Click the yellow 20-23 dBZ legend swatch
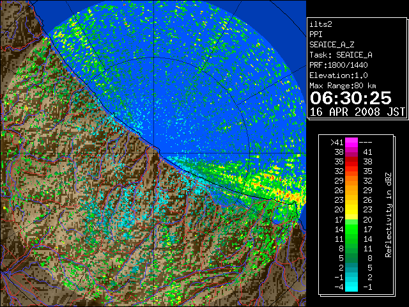 point(351,210)
